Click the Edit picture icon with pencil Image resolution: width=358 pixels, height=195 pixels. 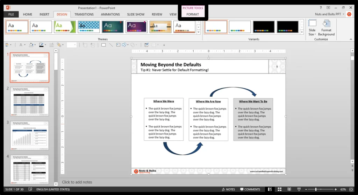point(146,45)
